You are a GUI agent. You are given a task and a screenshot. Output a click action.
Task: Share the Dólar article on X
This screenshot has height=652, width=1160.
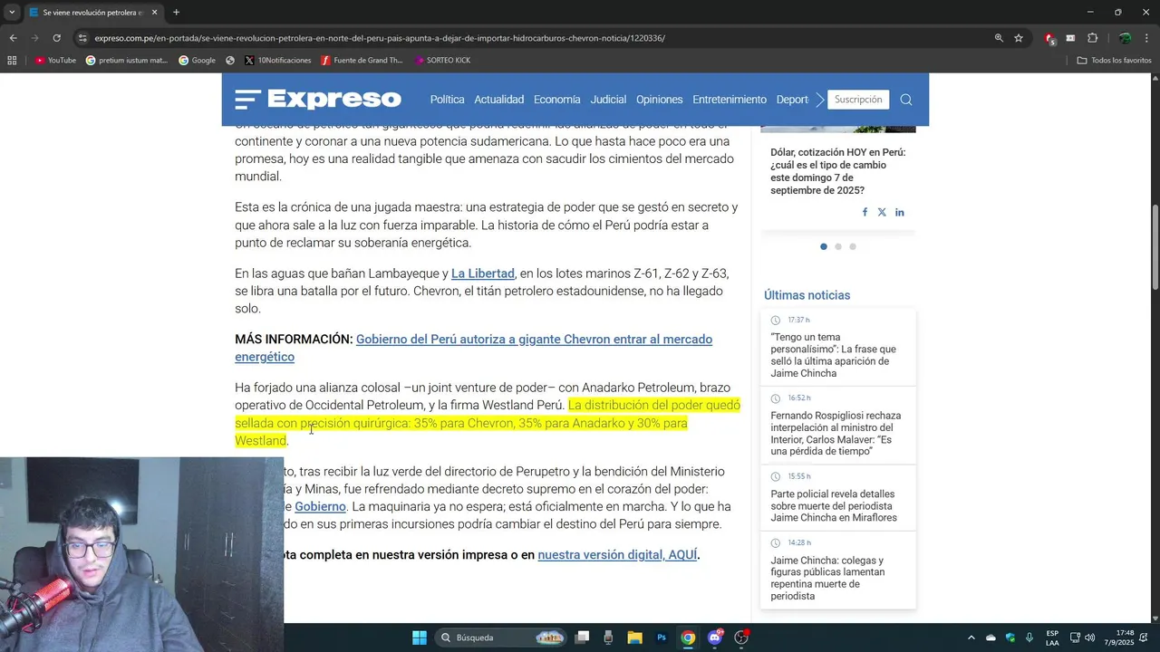pos(882,212)
